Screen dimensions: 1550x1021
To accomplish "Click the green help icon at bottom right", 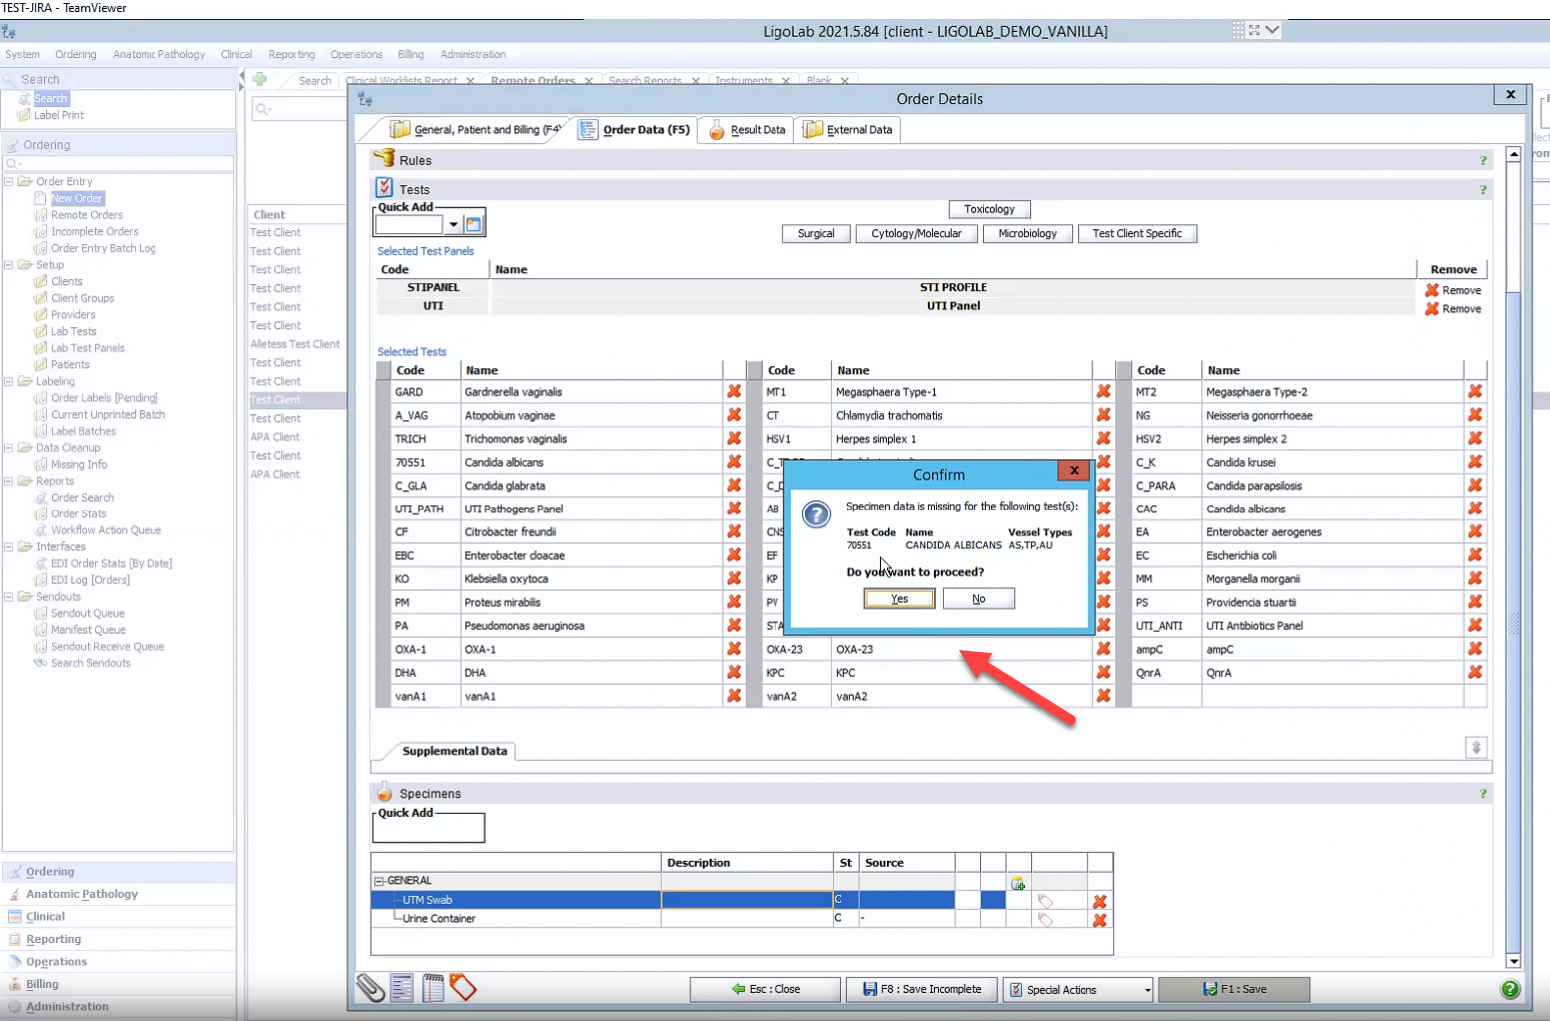I will (1510, 989).
